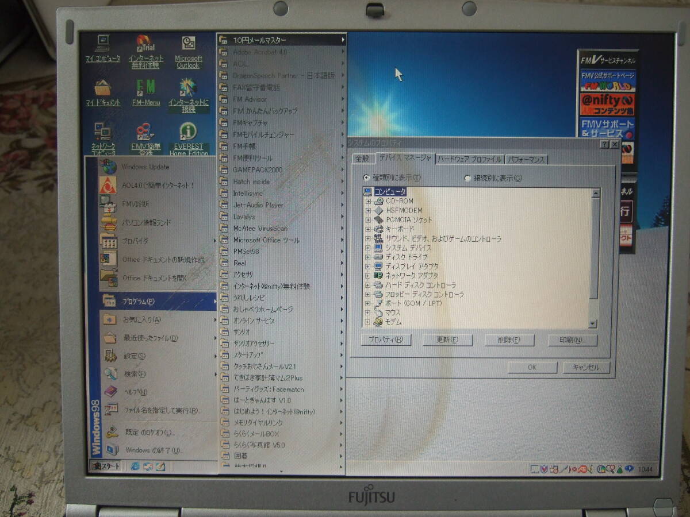Screen dimensions: 690x517
Task: Expand the マウス tree node
Action: pos(368,313)
